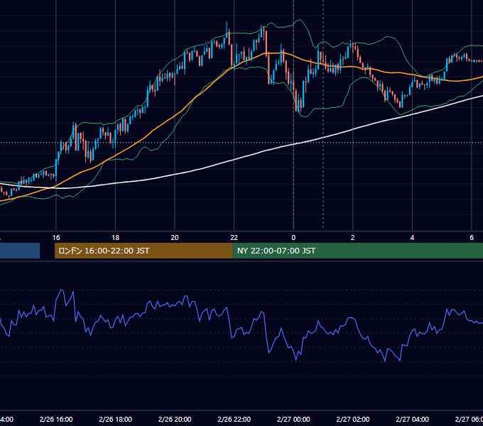Click the 20 hour label on chart axis
483x426 pixels.
[175, 238]
